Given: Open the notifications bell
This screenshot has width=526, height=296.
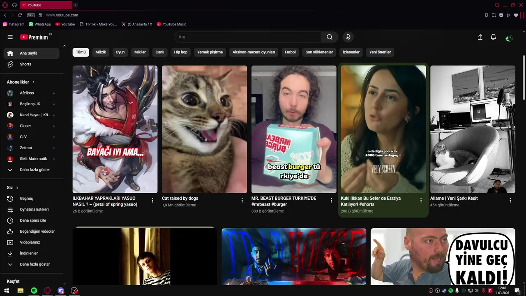Looking at the screenshot, I should pyautogui.click(x=494, y=37).
